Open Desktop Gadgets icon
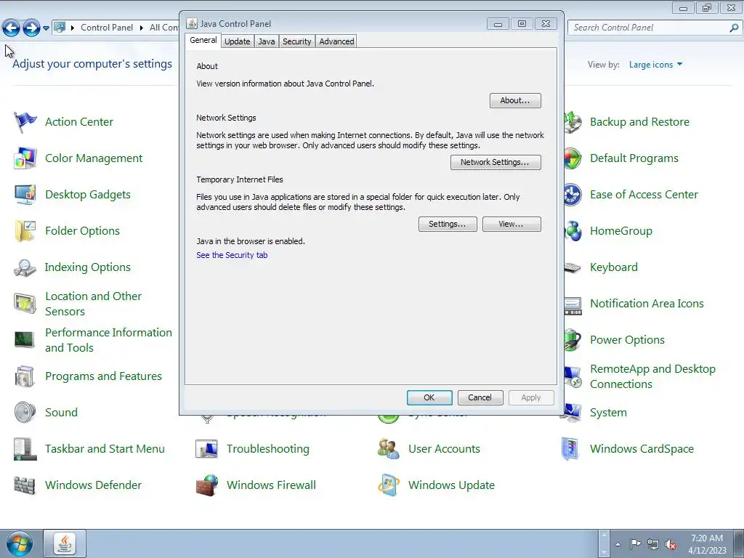 25,195
